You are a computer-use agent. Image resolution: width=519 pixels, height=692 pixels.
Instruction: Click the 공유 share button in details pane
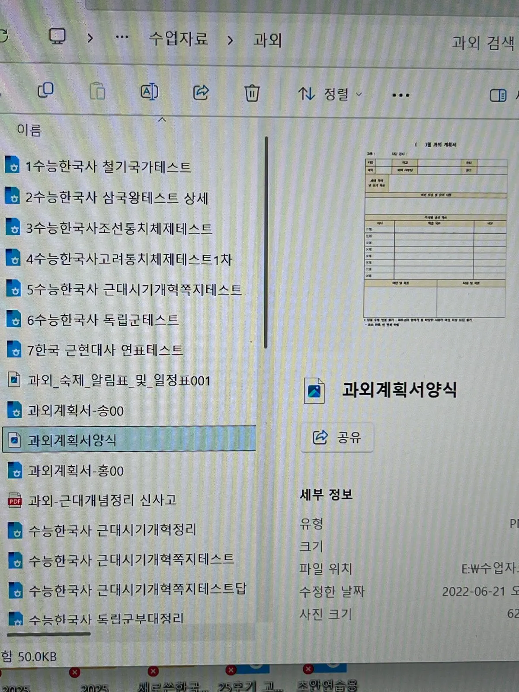[337, 437]
